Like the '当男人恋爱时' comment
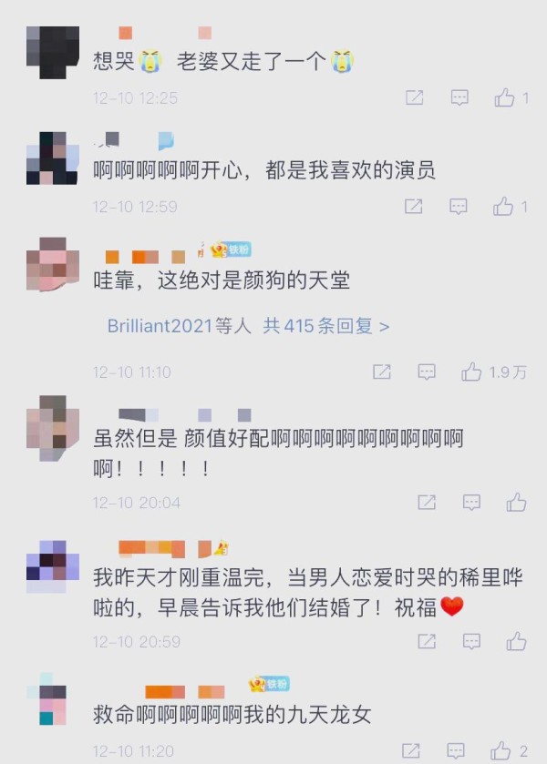Viewport: 547px width, 764px height. coord(516,641)
